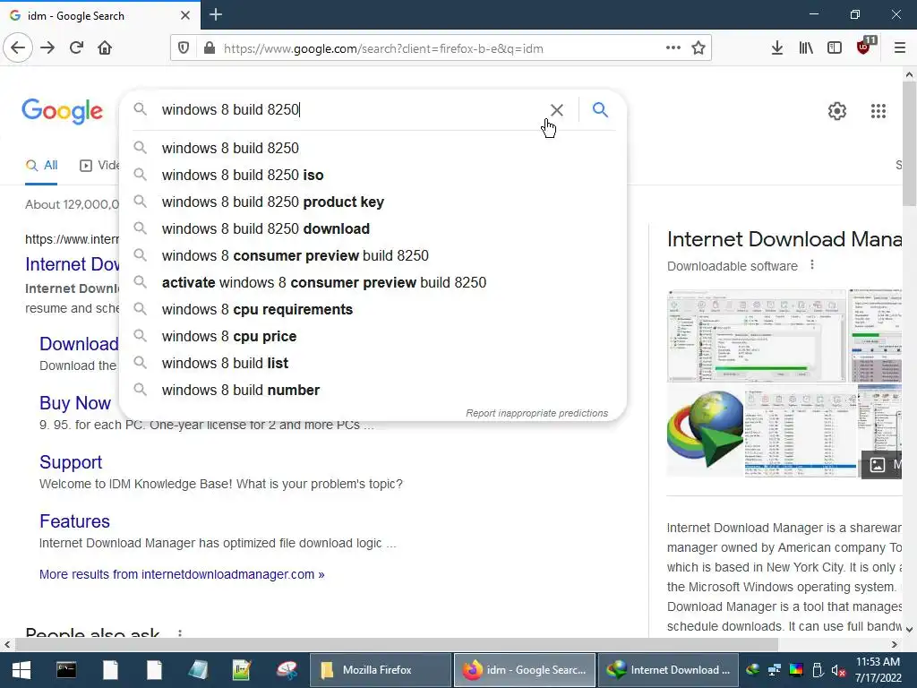The width and height of the screenshot is (917, 688).
Task: Pick activate windows 8 consumer preview suggestion
Action: click(x=373, y=282)
